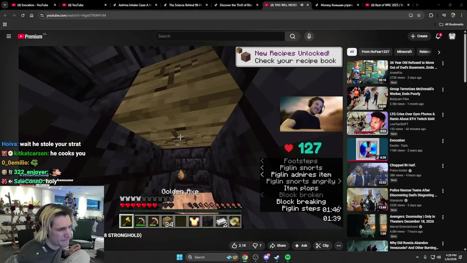Image resolution: width=467 pixels, height=263 pixels.
Task: Open more actions menu under the video
Action: click(x=339, y=245)
